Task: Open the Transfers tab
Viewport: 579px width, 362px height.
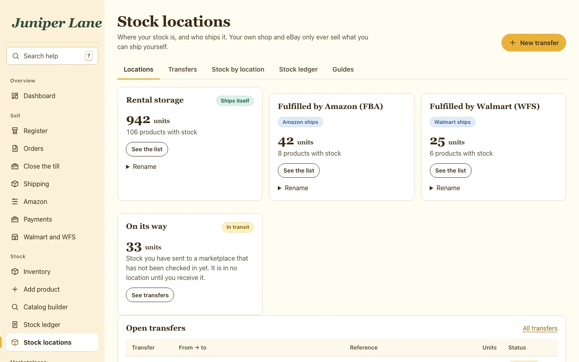Action: tap(183, 69)
